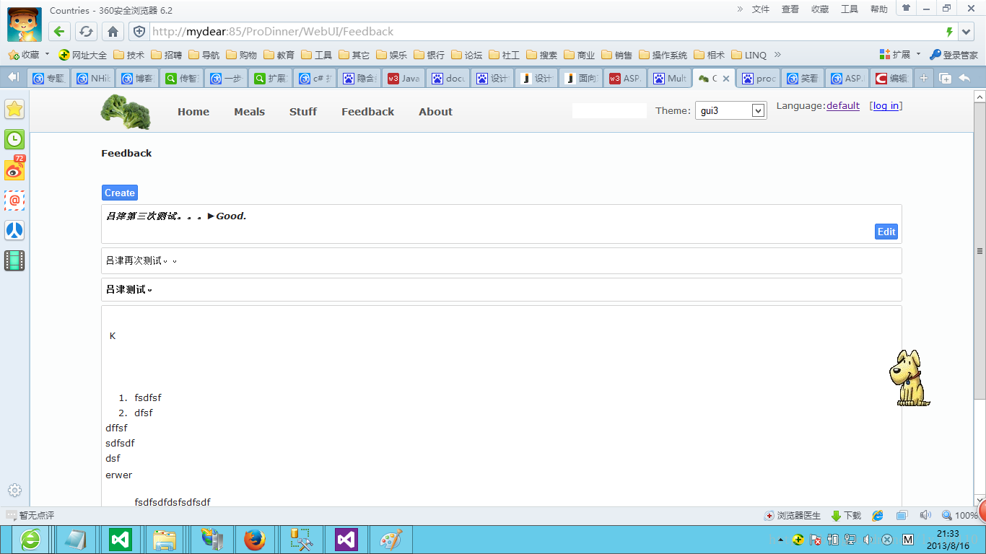Go back with the green back arrow
Viewport: 986px width, 554px height.
click(x=59, y=32)
